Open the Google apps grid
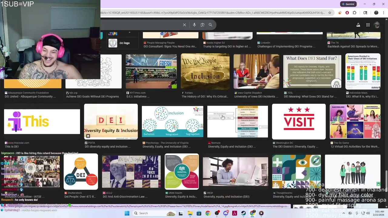388x218 pixels. tap(368, 25)
